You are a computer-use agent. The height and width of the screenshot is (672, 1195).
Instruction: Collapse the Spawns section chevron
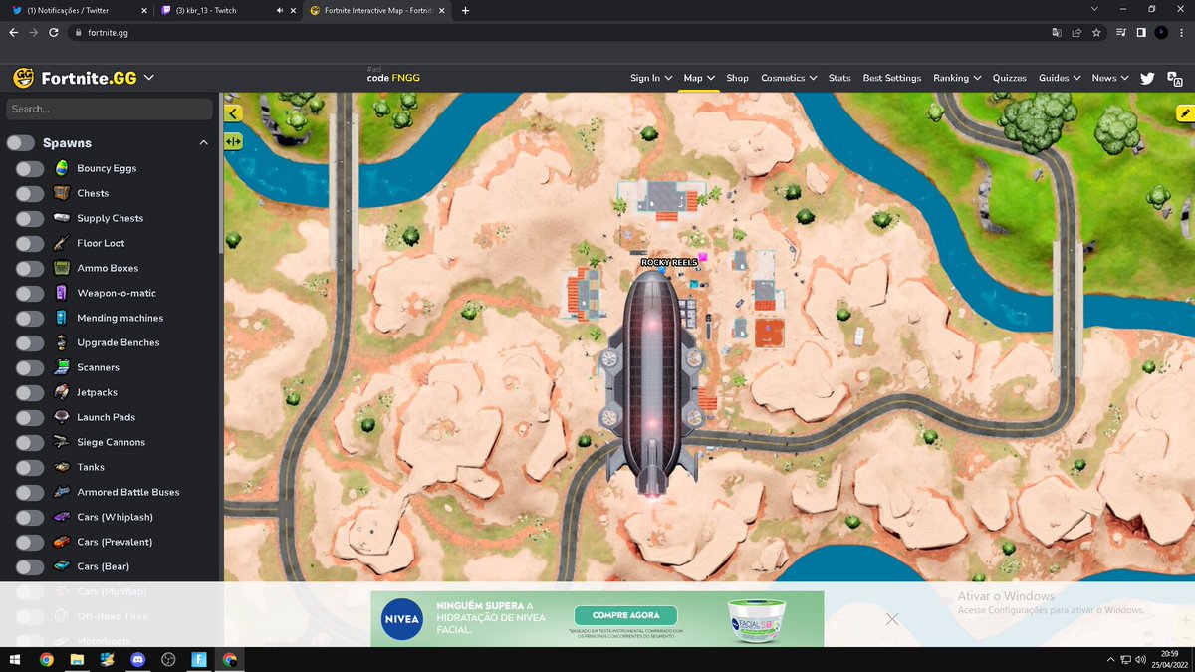click(204, 142)
